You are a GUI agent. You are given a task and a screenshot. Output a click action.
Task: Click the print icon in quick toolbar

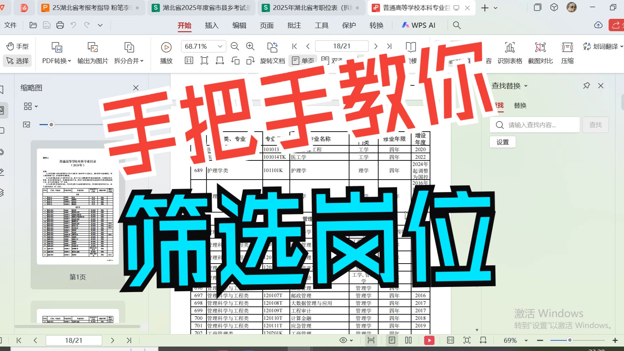click(60, 25)
